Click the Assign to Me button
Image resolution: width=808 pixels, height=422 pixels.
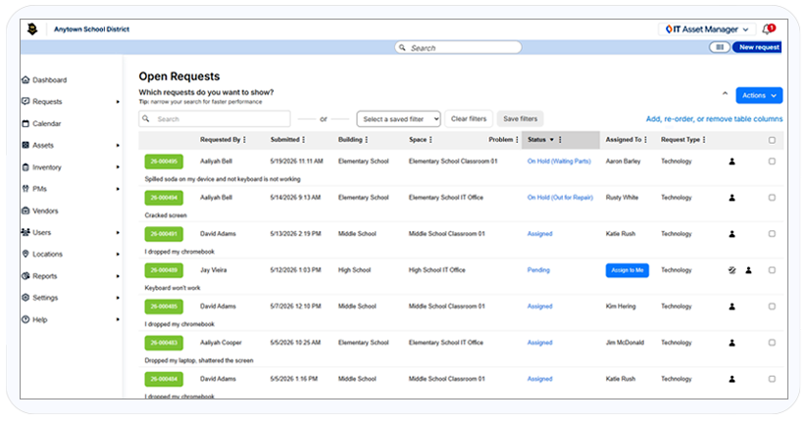[x=628, y=270]
